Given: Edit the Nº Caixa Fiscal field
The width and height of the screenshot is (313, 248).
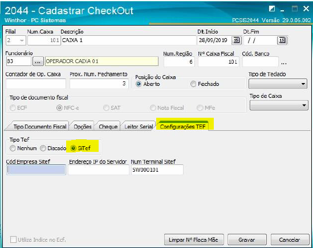Looking at the screenshot, I should click(x=218, y=62).
